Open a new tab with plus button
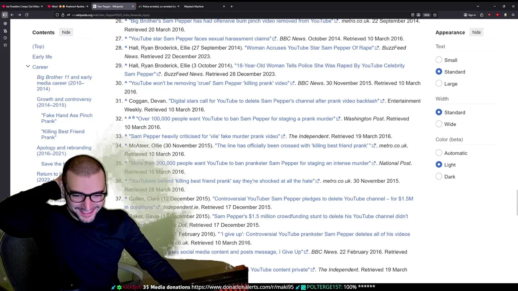The width and height of the screenshot is (518, 291). click(231, 6)
